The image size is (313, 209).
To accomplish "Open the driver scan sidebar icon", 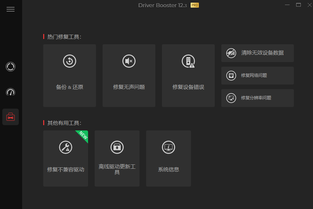I will pyautogui.click(x=11, y=67).
